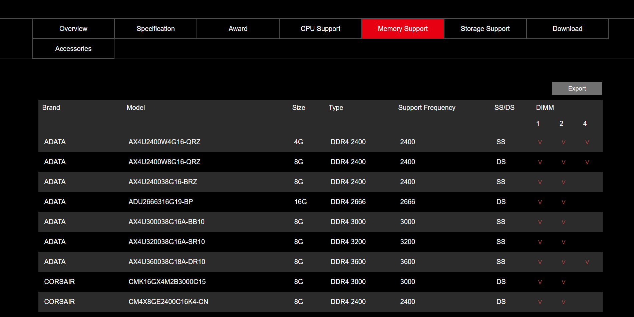Select model CMK16GX4M2B3000C15
Viewport: 634px width, 317px height.
tap(167, 282)
